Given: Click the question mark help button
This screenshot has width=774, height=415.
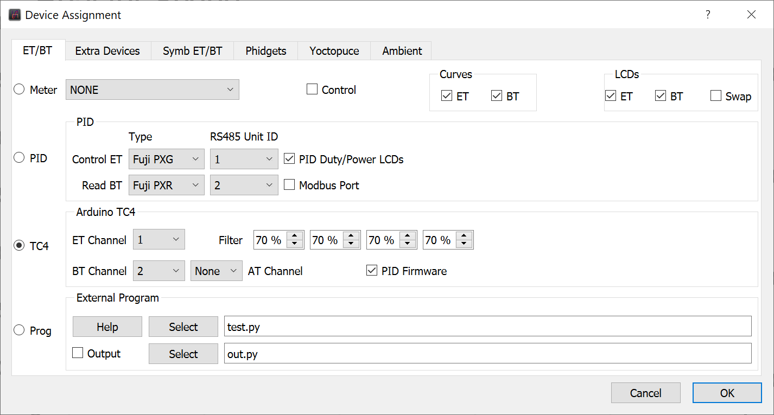Looking at the screenshot, I should 708,15.
